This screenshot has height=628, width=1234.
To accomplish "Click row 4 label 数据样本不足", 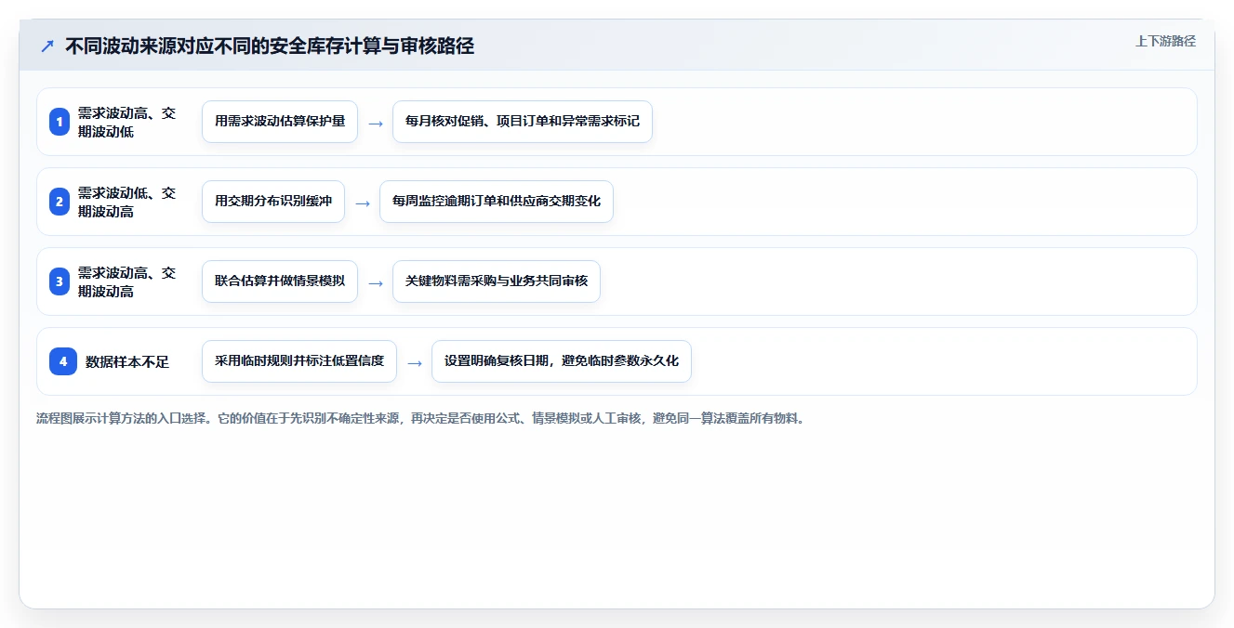I will [x=127, y=361].
